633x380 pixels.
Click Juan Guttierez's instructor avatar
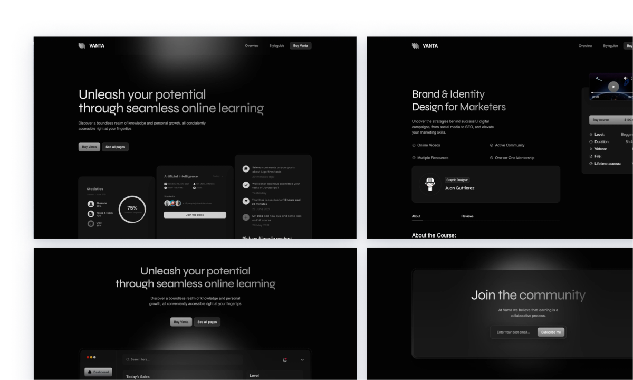(x=430, y=184)
